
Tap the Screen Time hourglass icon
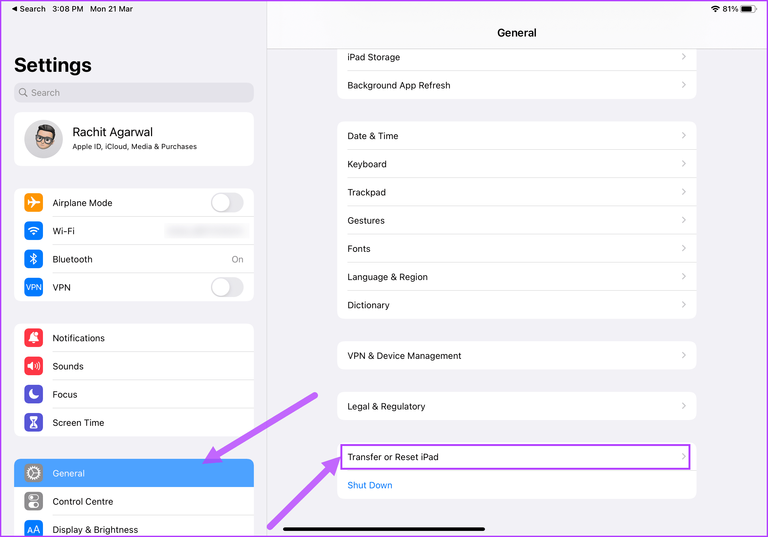33,422
